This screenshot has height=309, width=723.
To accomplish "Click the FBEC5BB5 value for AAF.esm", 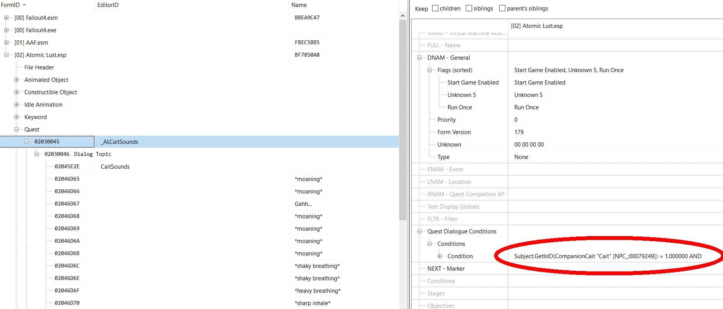I will (307, 43).
